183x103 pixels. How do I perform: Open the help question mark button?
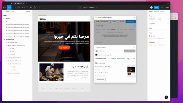tap(166, 97)
